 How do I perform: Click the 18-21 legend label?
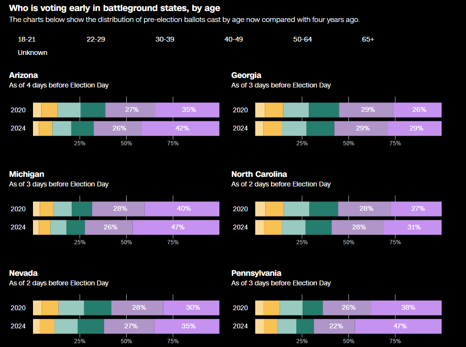coord(27,39)
